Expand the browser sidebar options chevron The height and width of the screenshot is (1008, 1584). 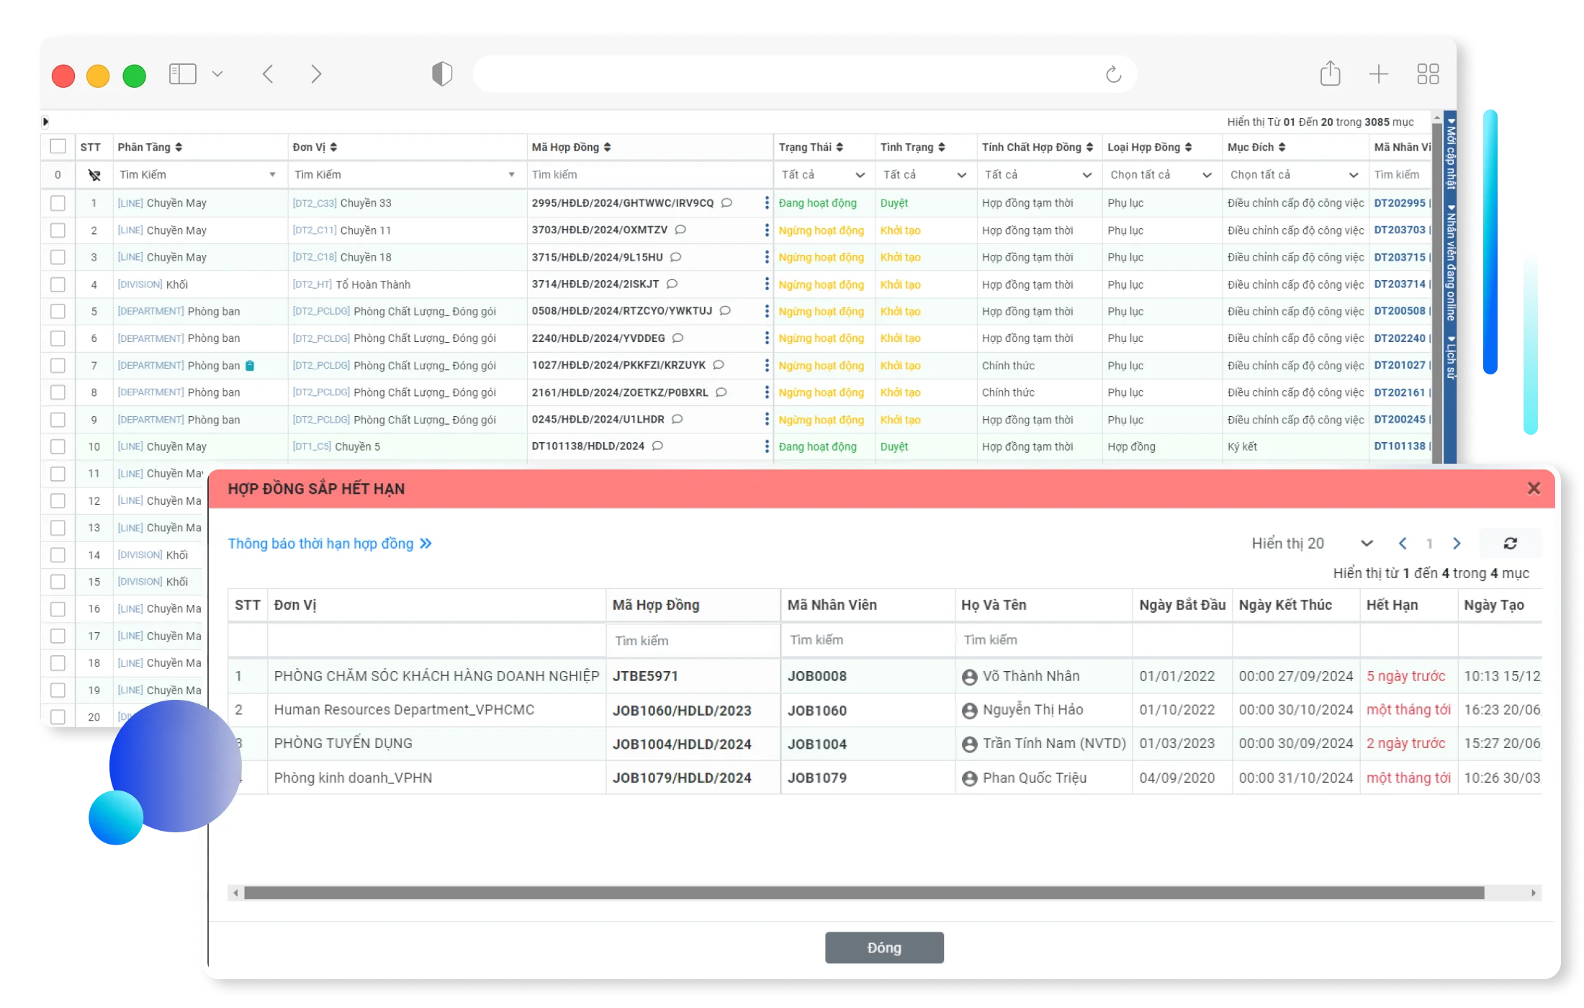(217, 74)
